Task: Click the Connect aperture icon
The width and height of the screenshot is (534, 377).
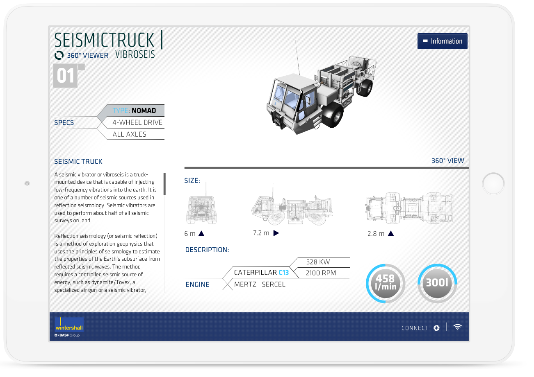Action: [x=437, y=327]
